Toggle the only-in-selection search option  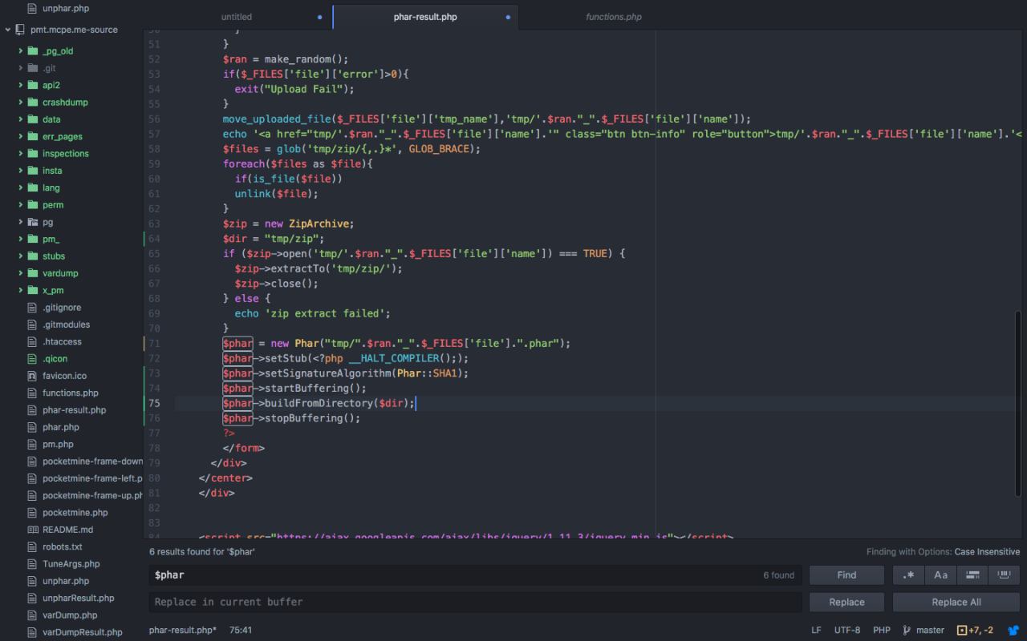(972, 574)
